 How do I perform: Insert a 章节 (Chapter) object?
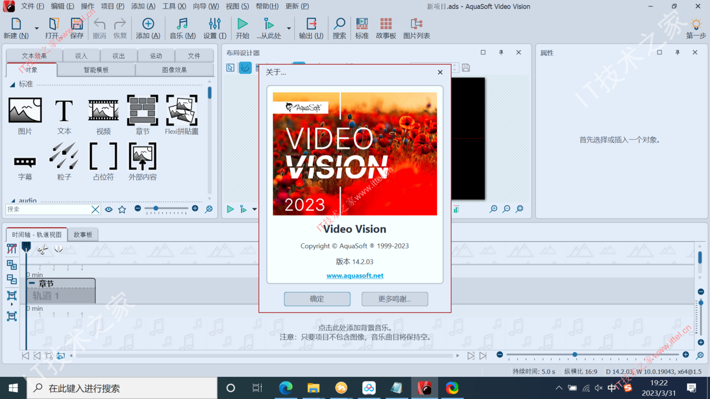coord(142,111)
